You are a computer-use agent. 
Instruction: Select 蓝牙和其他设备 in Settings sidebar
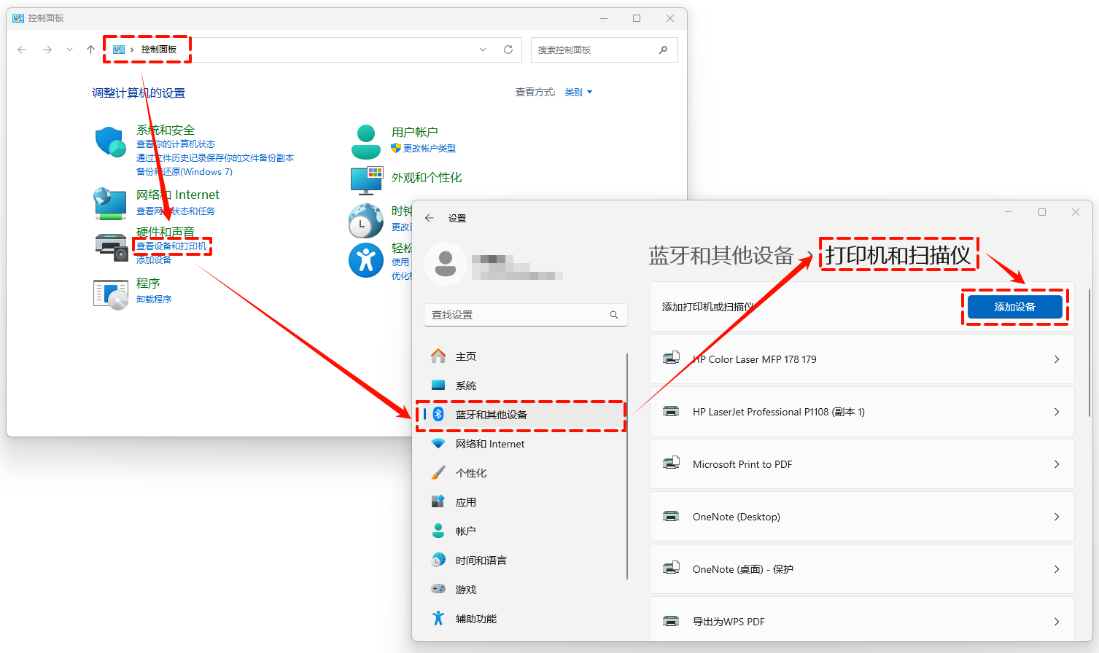(491, 415)
